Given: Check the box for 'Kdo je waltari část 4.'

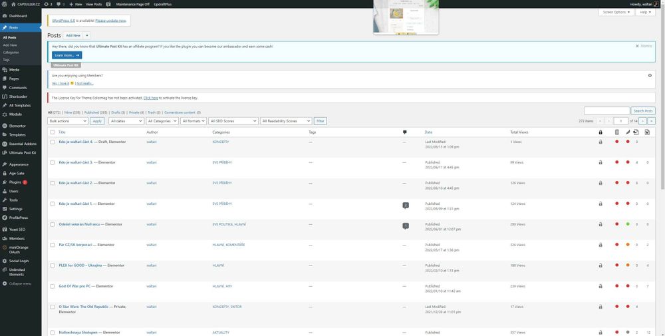Looking at the screenshot, I should pos(53,142).
